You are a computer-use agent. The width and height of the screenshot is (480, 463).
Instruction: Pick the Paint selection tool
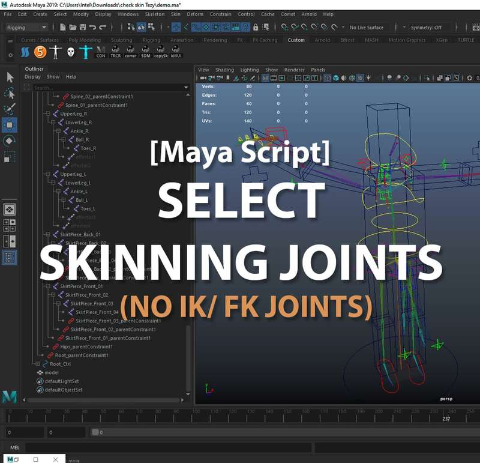tap(10, 109)
